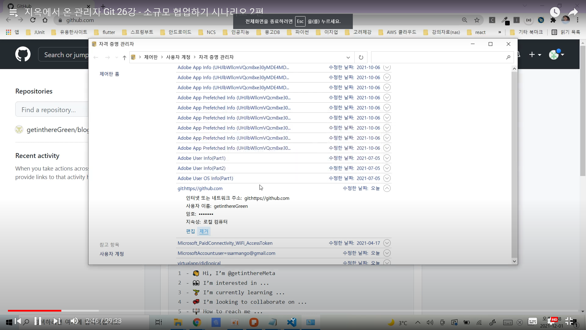This screenshot has height=330, width=586.
Task: Open the Chrome three-dot menu
Action: [x=577, y=20]
